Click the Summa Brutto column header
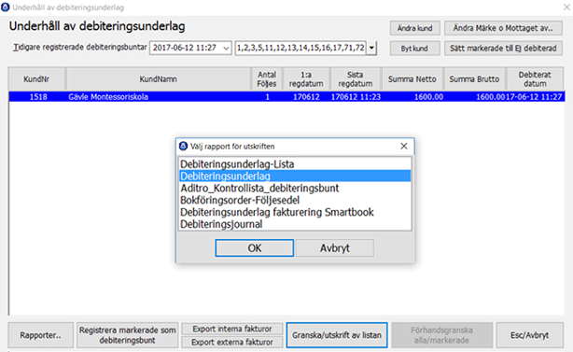Viewport: 573px width, 352px height. point(474,79)
